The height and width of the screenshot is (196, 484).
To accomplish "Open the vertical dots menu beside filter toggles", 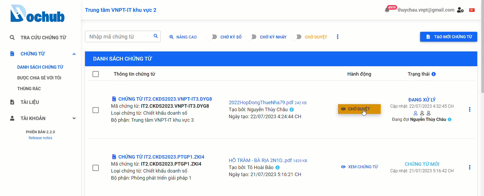I will point(338,37).
